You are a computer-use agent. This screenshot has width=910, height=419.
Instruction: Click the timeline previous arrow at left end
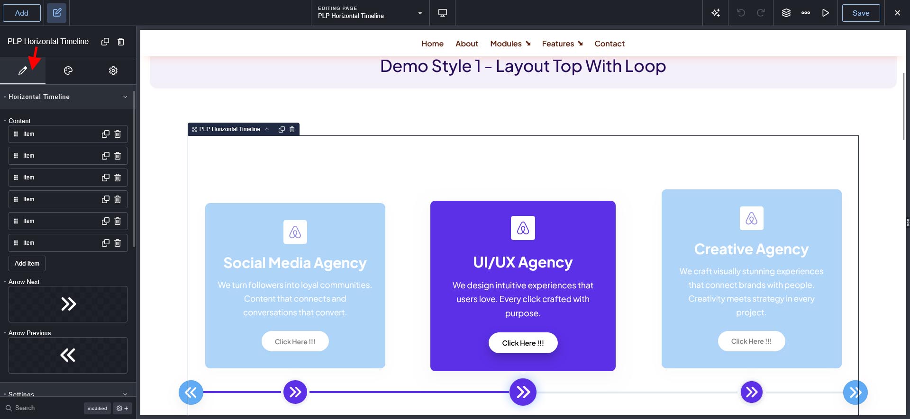pyautogui.click(x=191, y=392)
